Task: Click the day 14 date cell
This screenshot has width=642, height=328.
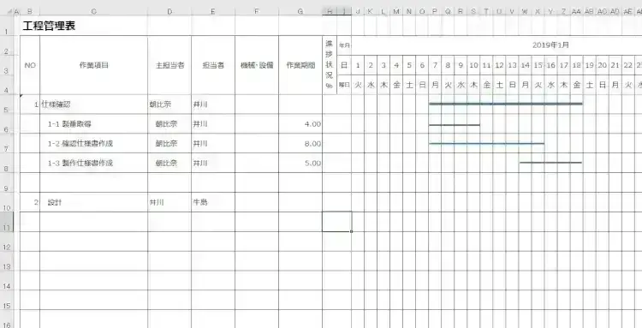Action: 525,65
